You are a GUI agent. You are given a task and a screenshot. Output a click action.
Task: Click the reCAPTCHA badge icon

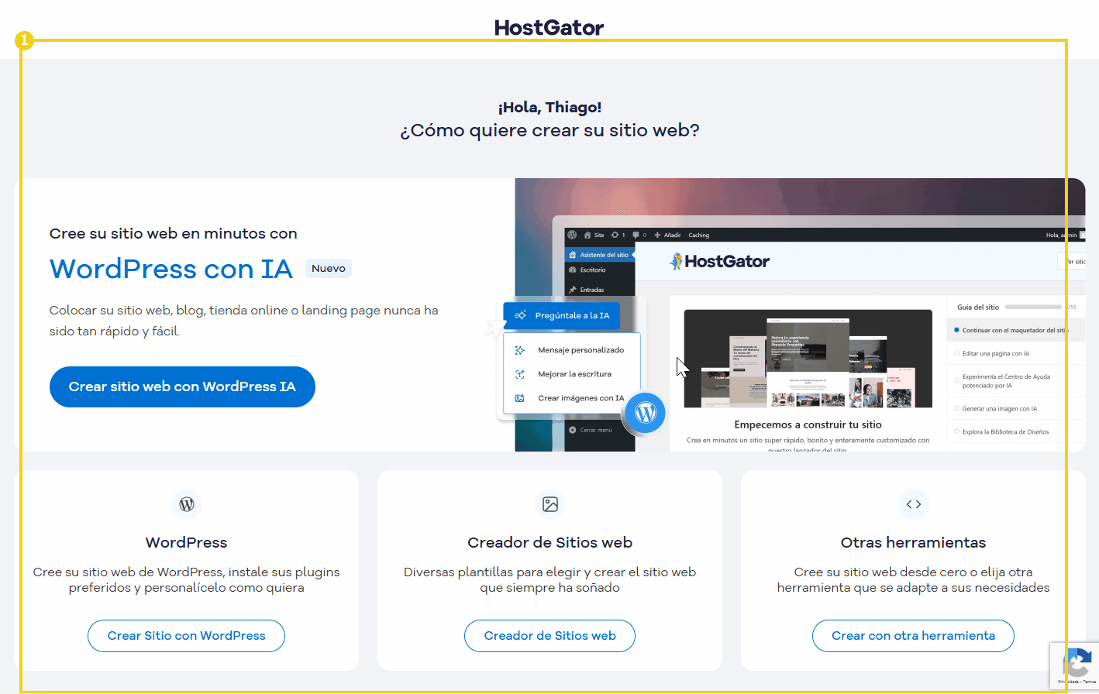click(x=1076, y=665)
